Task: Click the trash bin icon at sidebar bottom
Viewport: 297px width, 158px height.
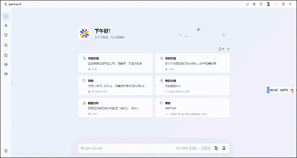Action: click(6, 151)
